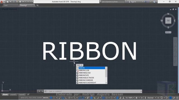Close the command line with X icon

(x=39, y=91)
